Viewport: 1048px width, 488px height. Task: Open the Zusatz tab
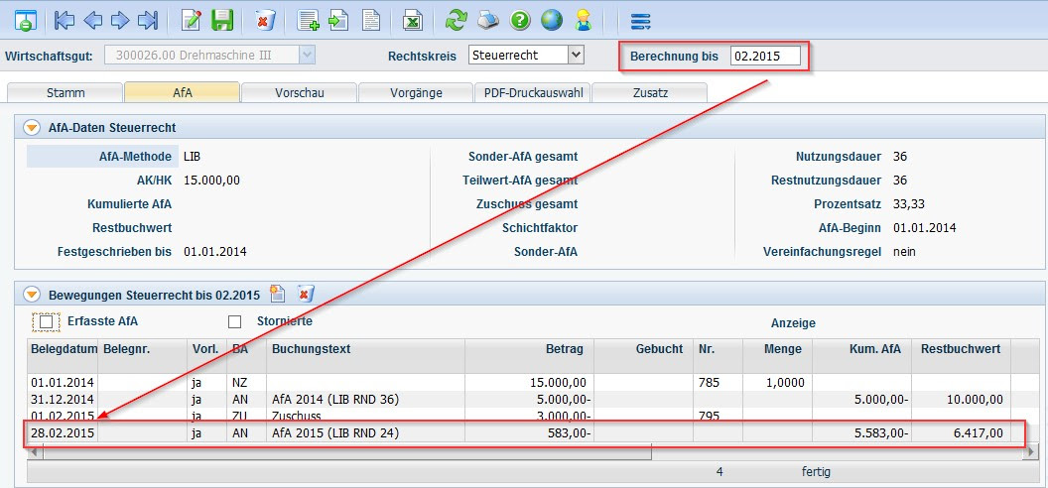tap(650, 93)
